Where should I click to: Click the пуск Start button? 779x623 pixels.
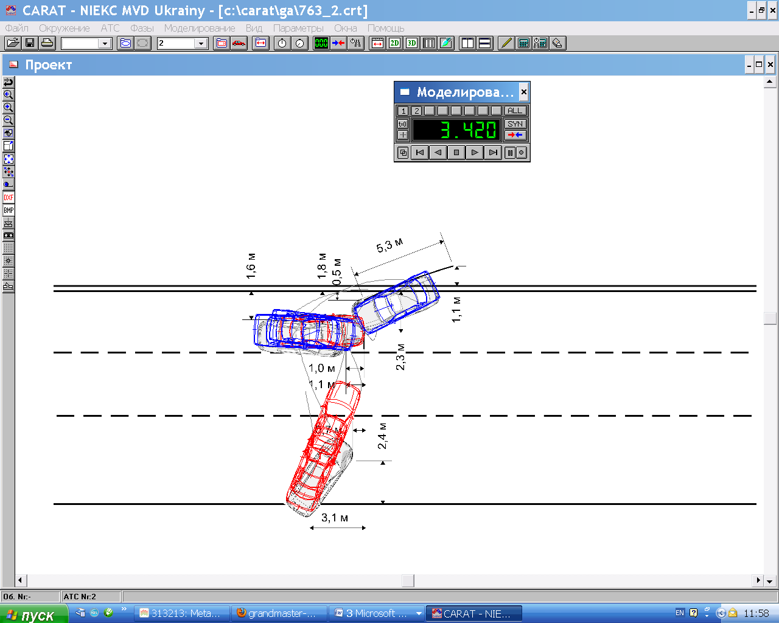tap(34, 614)
